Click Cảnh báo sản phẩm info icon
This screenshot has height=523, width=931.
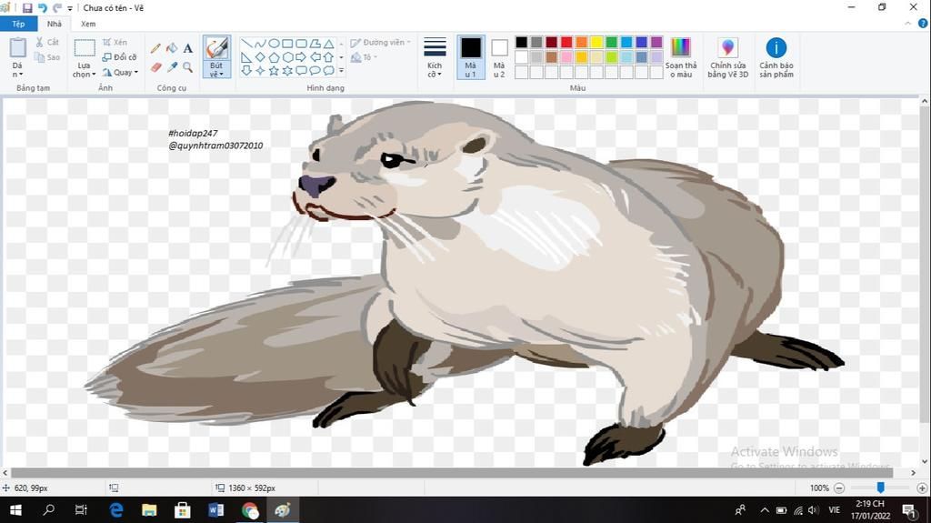[776, 47]
